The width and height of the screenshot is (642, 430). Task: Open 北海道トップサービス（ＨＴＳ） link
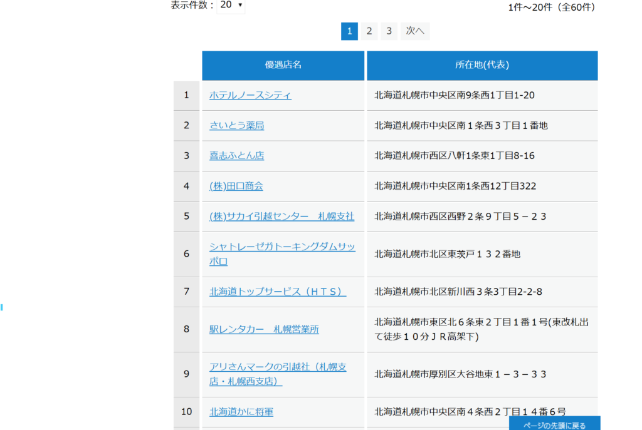[x=277, y=291]
